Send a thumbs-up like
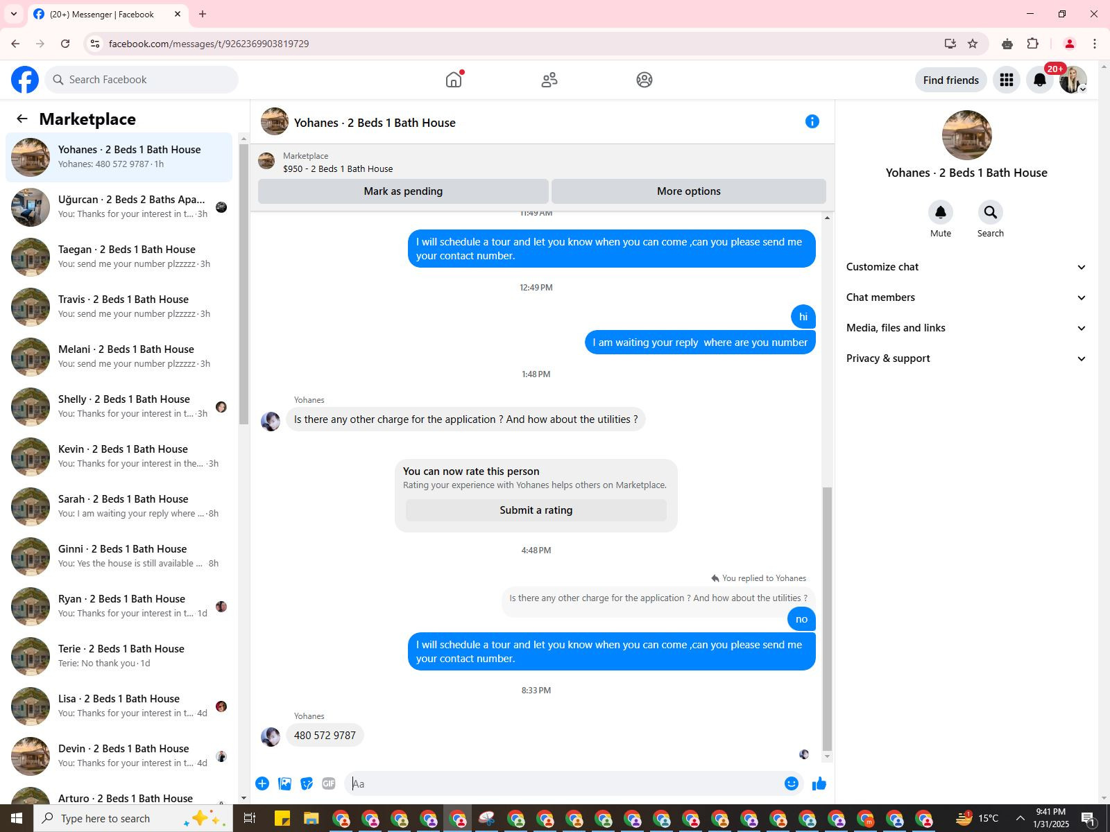 tap(819, 783)
